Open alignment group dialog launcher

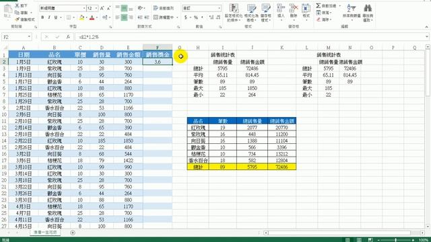178,27
